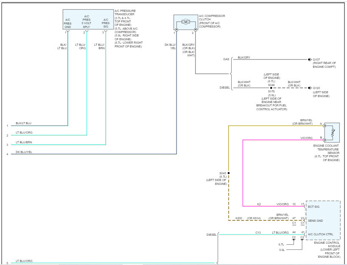The height and width of the screenshot is (265, 347).
Task: Click the VIO/ORG label at sensor pin B
Action: pos(306,138)
